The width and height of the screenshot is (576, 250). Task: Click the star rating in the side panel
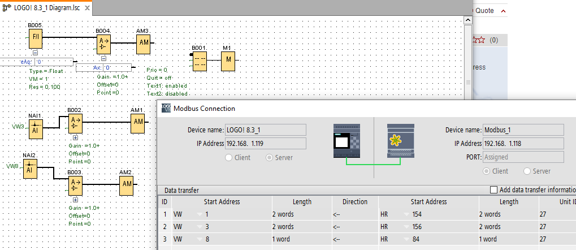click(479, 40)
